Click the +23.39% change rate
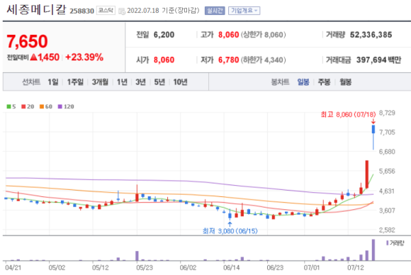This screenshot has height=275, width=411. pyautogui.click(x=84, y=57)
